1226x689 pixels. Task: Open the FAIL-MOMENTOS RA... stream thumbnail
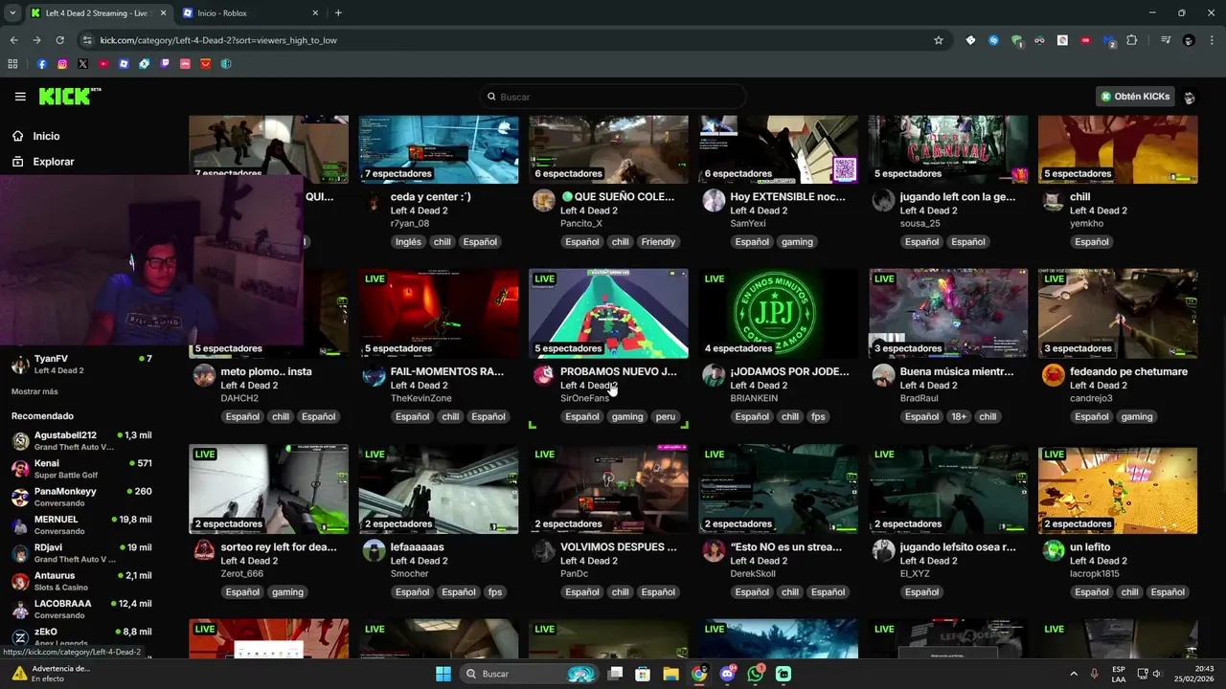(x=439, y=314)
